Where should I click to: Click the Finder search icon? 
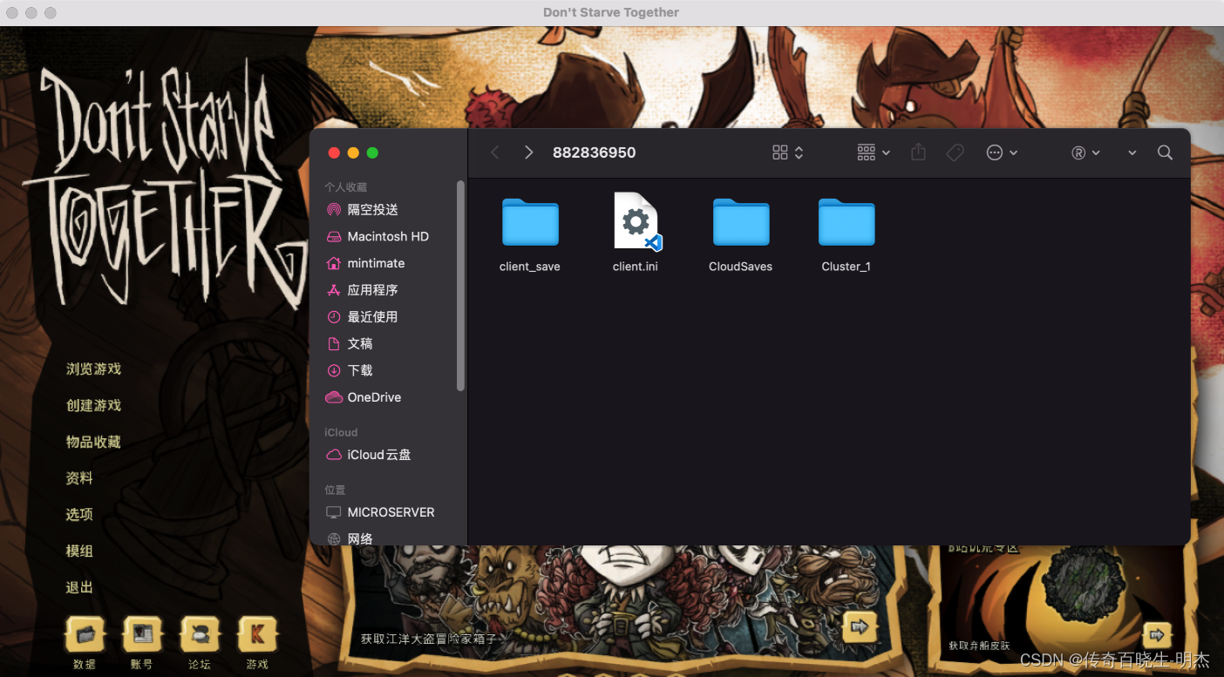click(x=1165, y=152)
